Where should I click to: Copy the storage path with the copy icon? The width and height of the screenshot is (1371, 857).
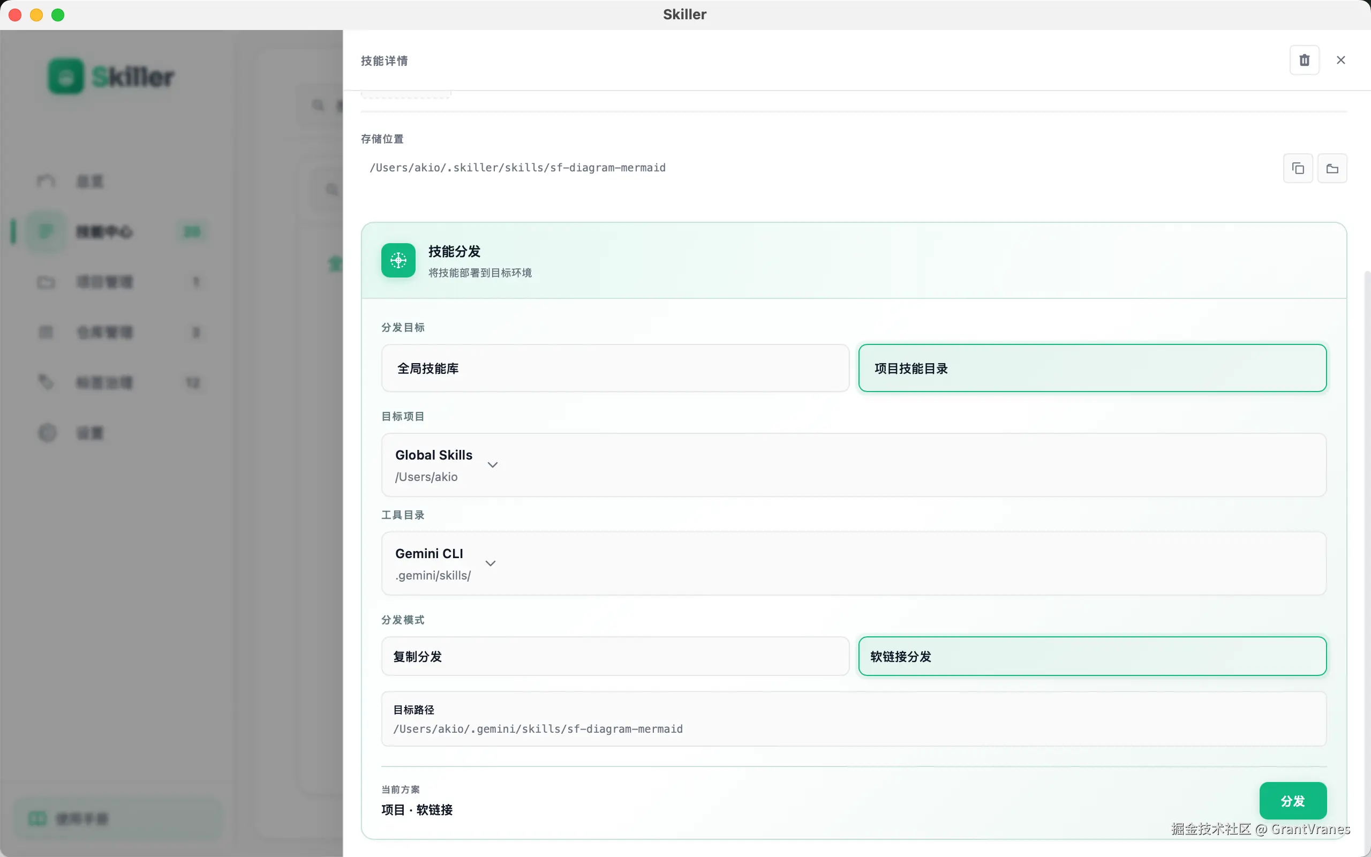click(1297, 168)
